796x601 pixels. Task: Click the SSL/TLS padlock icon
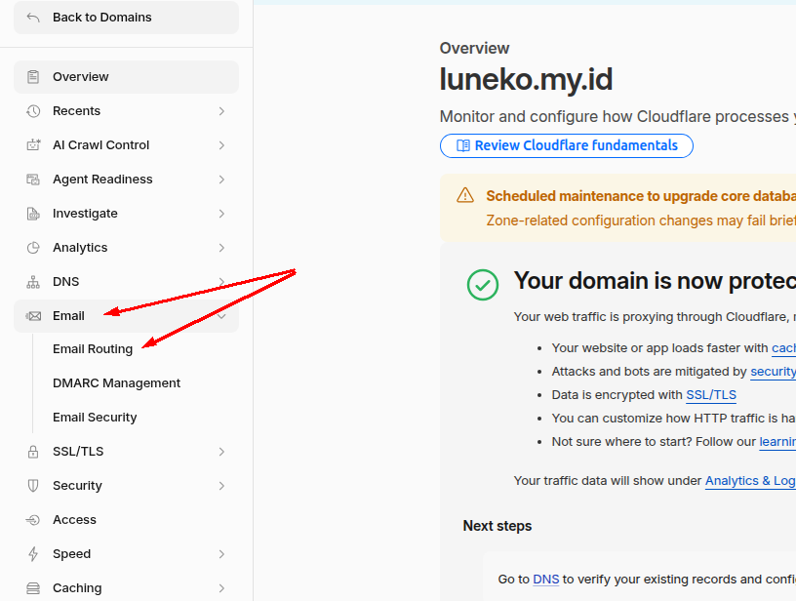(33, 452)
